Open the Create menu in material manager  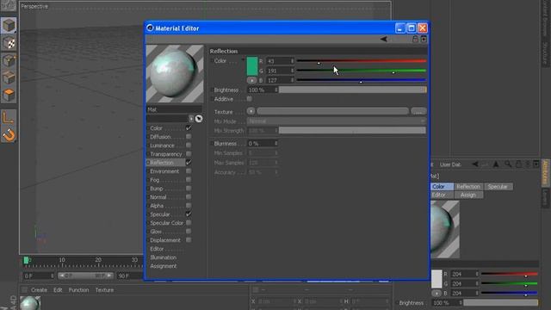click(x=39, y=290)
